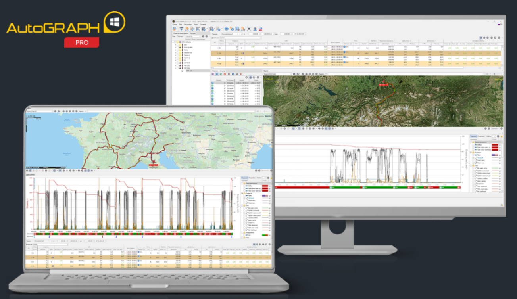517x299 pixels.
Task: Open the Вид menu in monitor window
Action: 181,24
